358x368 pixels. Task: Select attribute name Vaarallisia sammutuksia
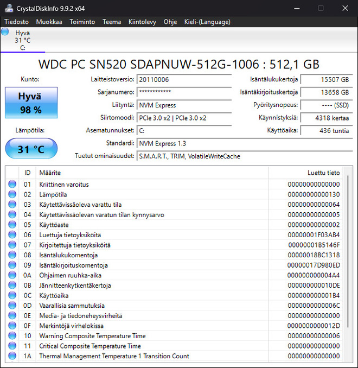[72, 306]
